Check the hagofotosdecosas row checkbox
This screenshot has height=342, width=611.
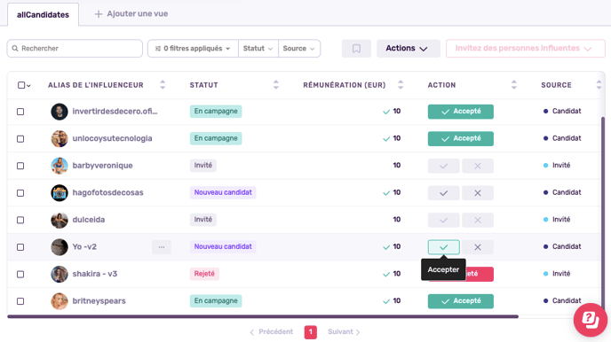pos(20,193)
